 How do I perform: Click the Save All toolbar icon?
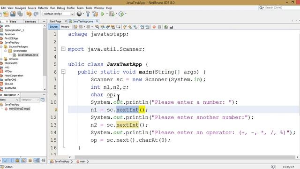[20, 14]
